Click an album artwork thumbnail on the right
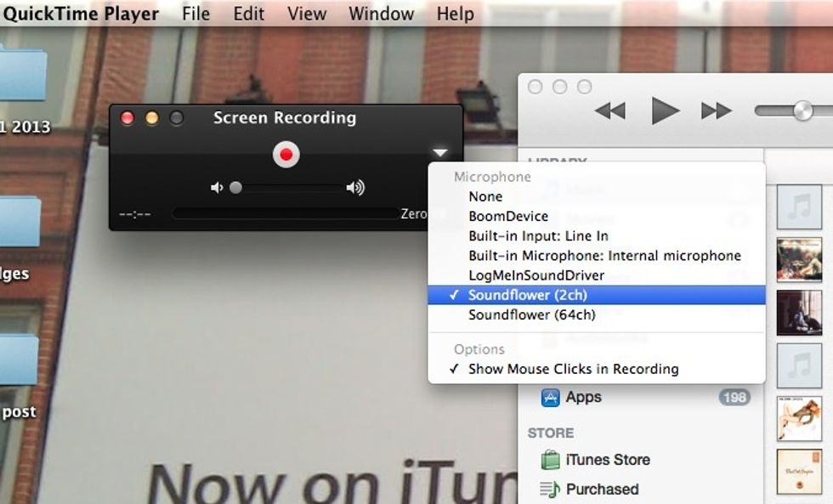This screenshot has height=504, width=833. (x=799, y=259)
